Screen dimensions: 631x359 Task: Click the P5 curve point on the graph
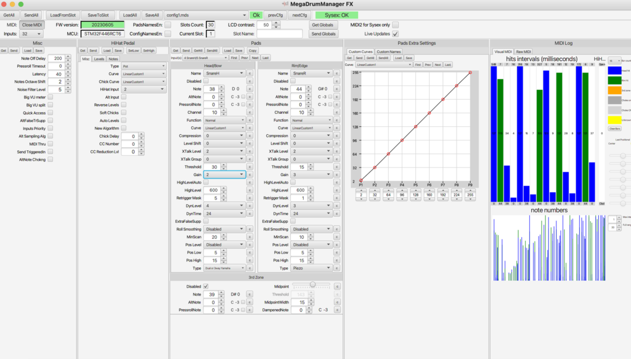tap(416, 127)
